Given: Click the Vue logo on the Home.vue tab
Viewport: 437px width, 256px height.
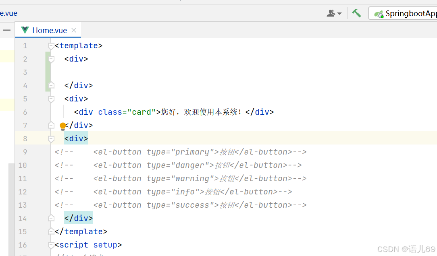Looking at the screenshot, I should [x=25, y=30].
